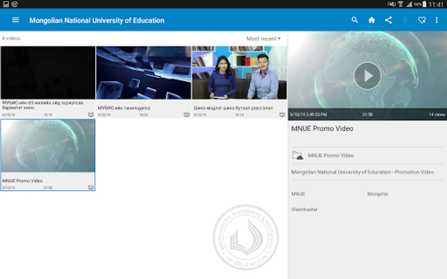The height and width of the screenshot is (279, 447).
Task: Tap the Wi-Fi status bar icon
Action: (401, 4)
